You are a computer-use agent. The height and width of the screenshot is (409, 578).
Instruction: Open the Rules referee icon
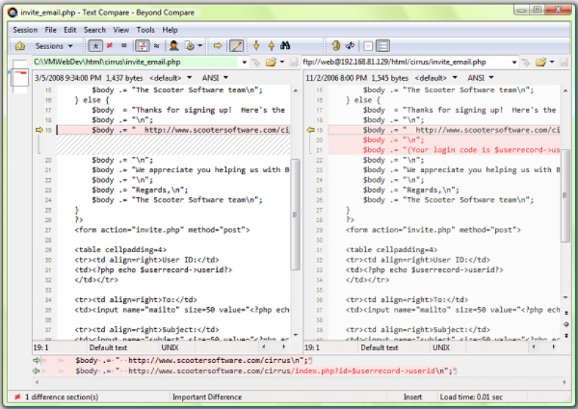click(x=174, y=46)
